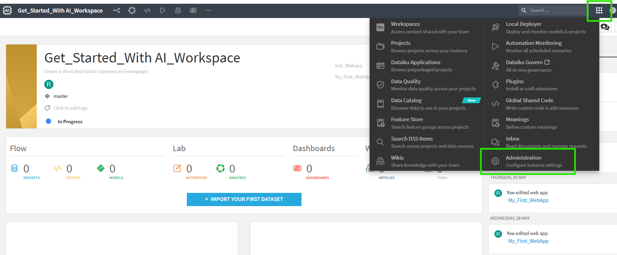Click the Global Shared Code brackets icon

tap(496, 104)
